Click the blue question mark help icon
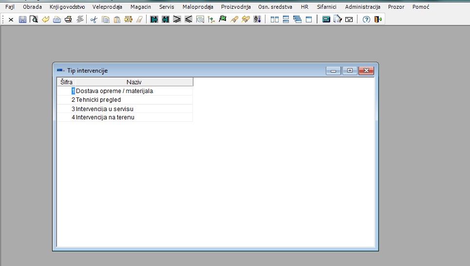Image resolution: width=470 pixels, height=266 pixels. (x=366, y=19)
